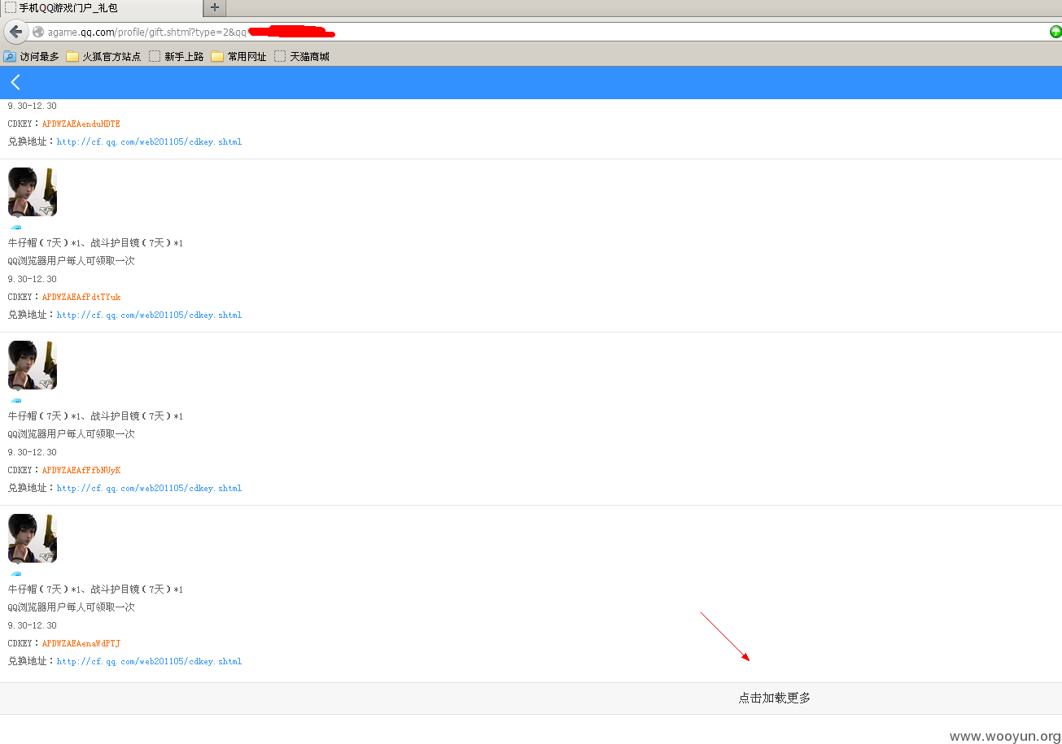Click the green go button in address bar
Viewport: 1062px width, 744px height.
tap(1055, 32)
